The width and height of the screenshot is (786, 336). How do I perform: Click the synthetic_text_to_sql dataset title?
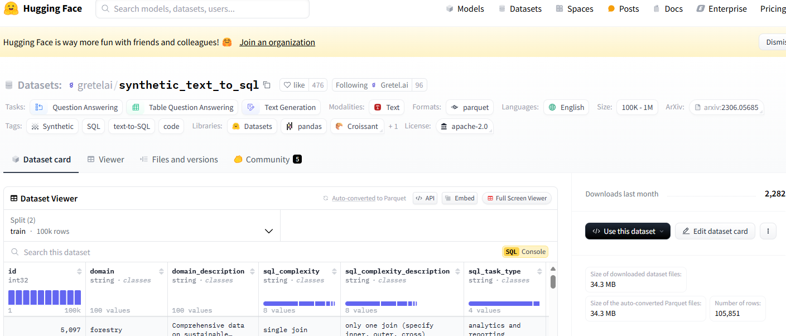[x=189, y=85]
